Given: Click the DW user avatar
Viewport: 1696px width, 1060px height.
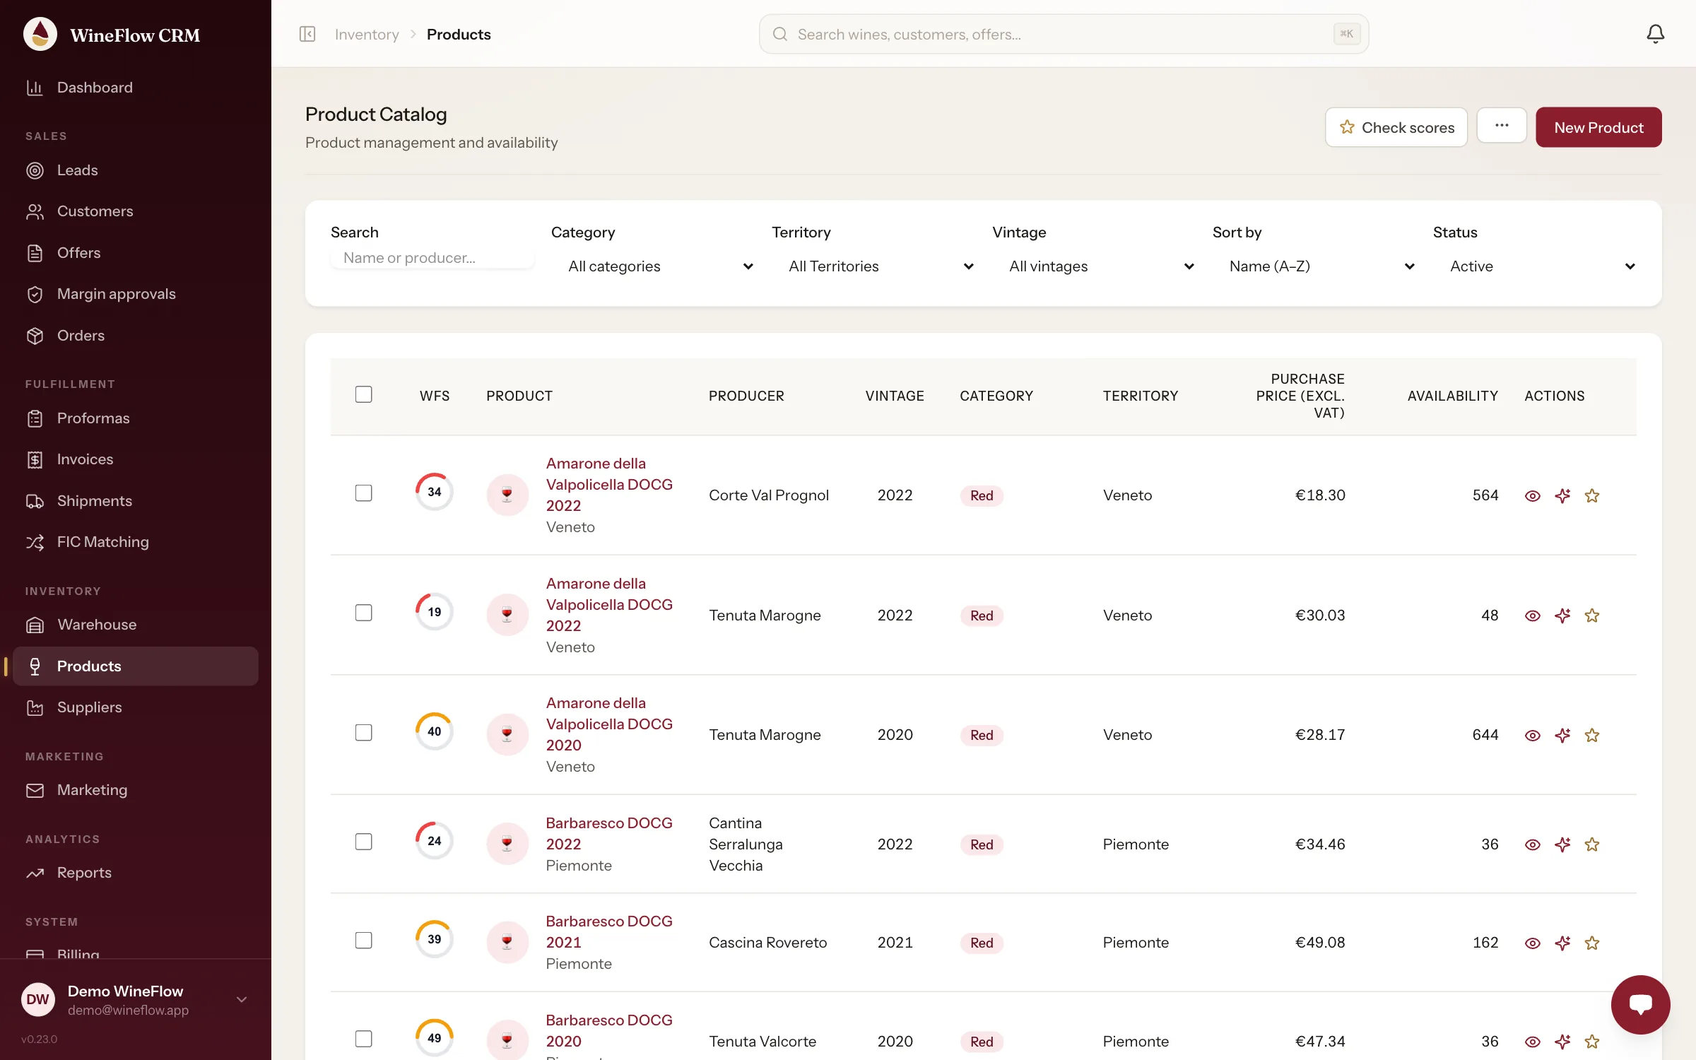Looking at the screenshot, I should (38, 999).
